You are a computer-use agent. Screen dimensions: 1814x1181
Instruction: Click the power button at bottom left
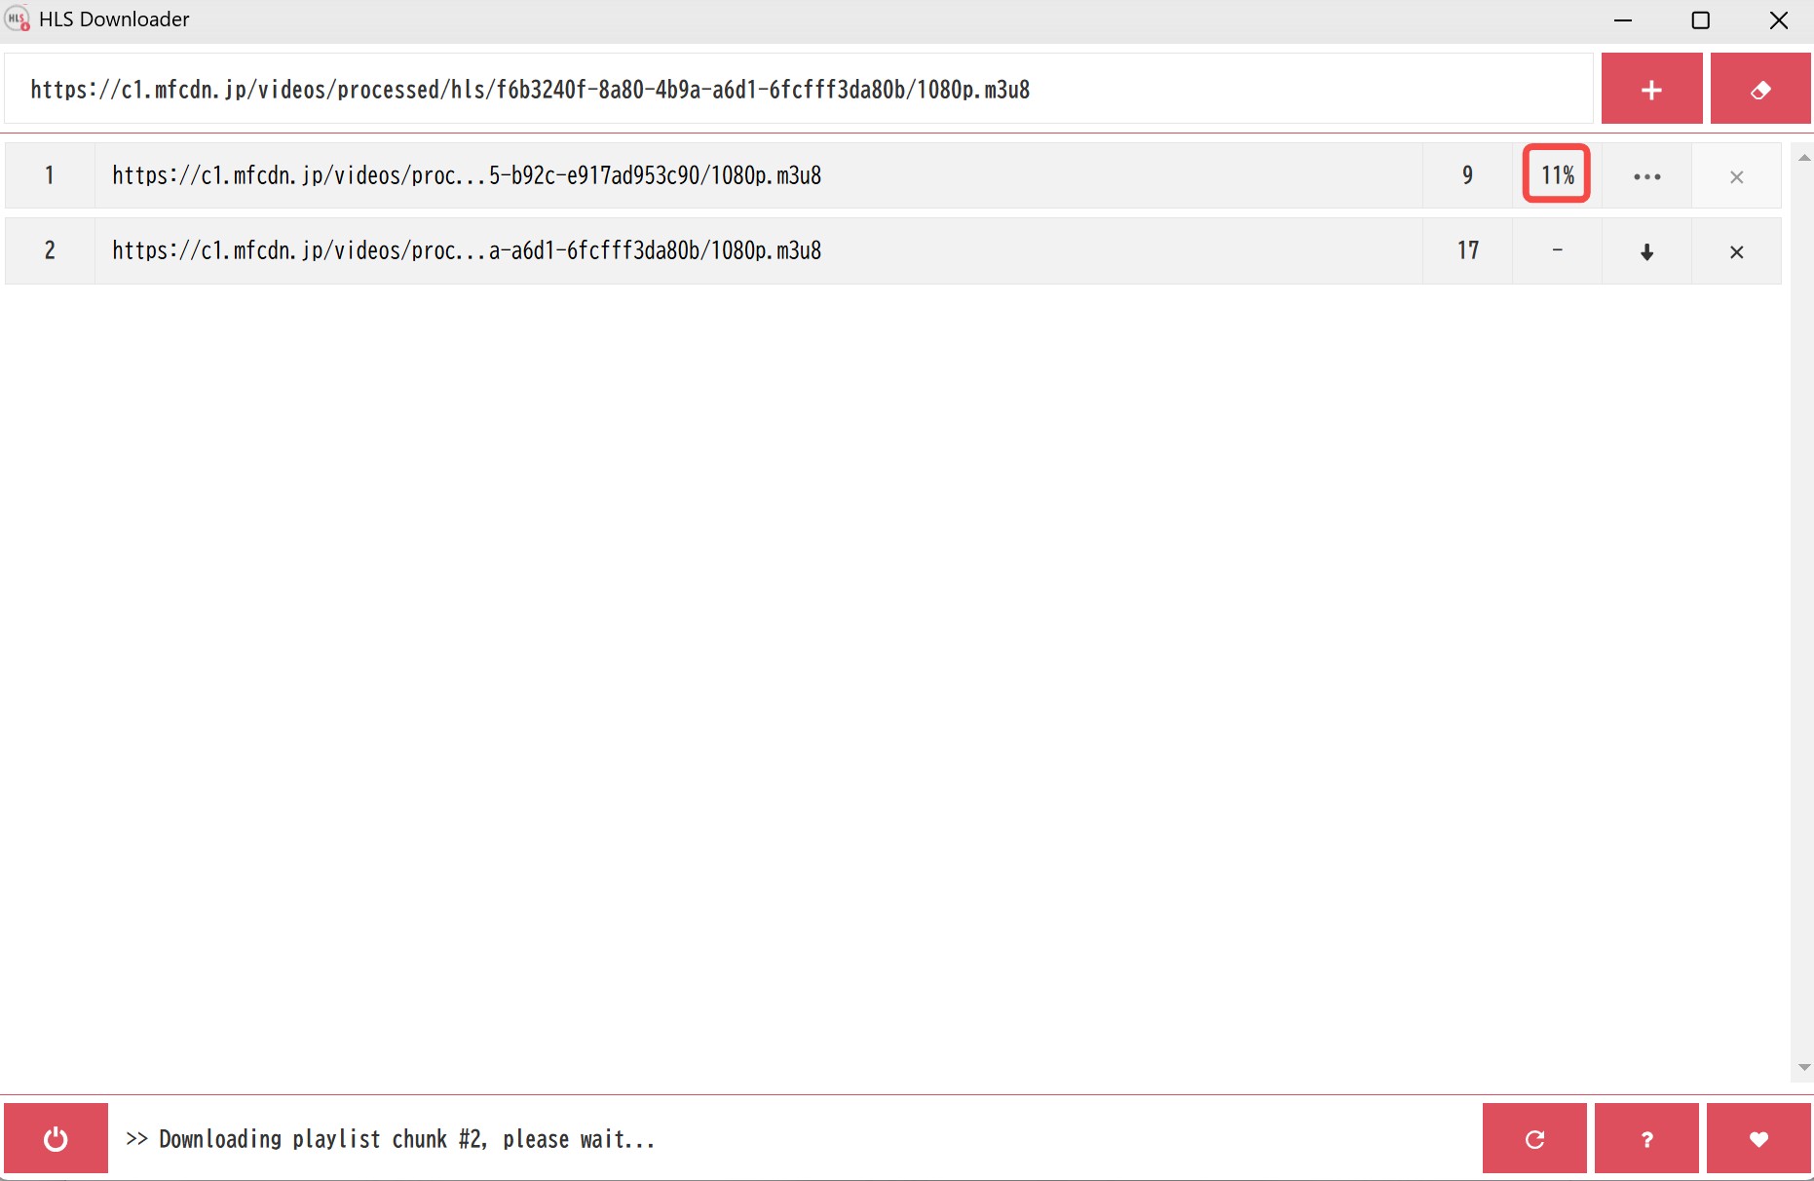[56, 1138]
